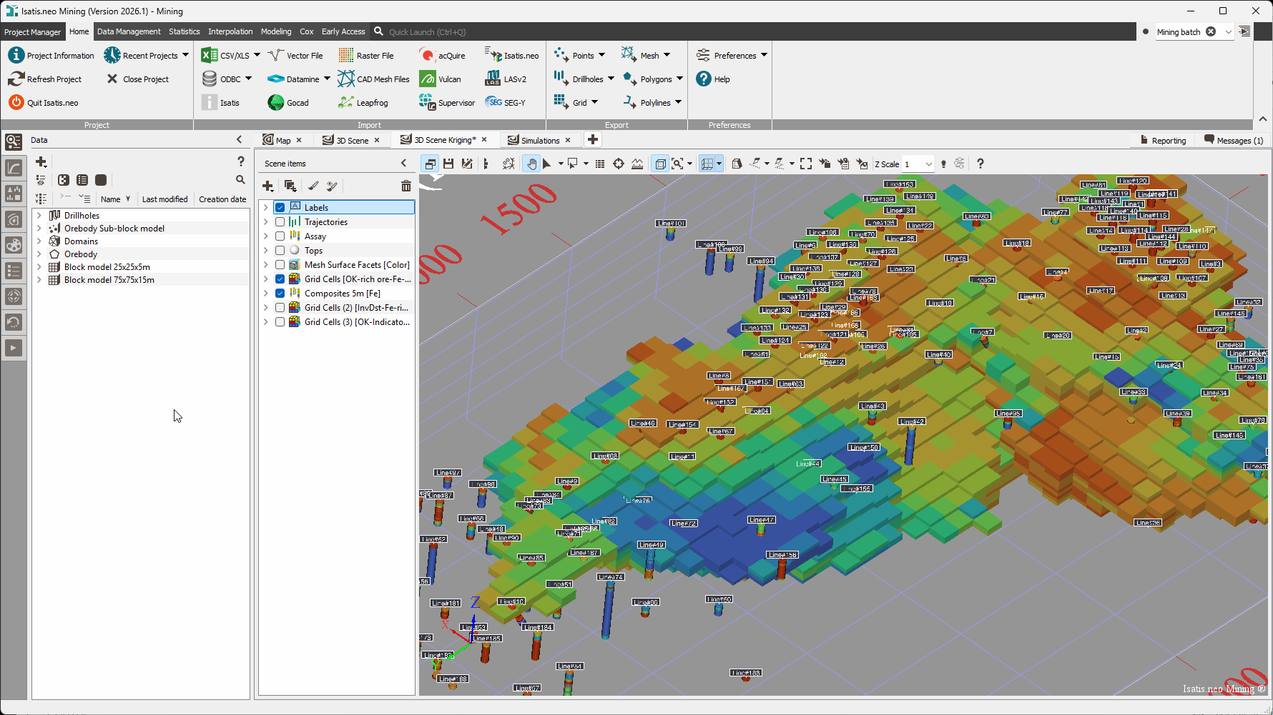Open the Interpolation ribbon tab
This screenshot has height=715, width=1273.
point(230,31)
